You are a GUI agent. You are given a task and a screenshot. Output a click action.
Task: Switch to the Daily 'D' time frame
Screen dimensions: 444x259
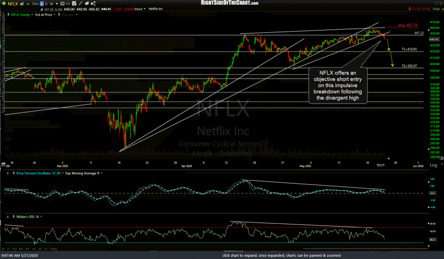coord(46,4)
